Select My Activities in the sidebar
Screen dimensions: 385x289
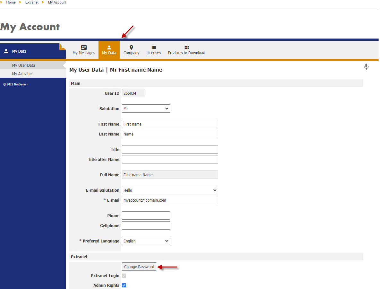tap(33, 74)
